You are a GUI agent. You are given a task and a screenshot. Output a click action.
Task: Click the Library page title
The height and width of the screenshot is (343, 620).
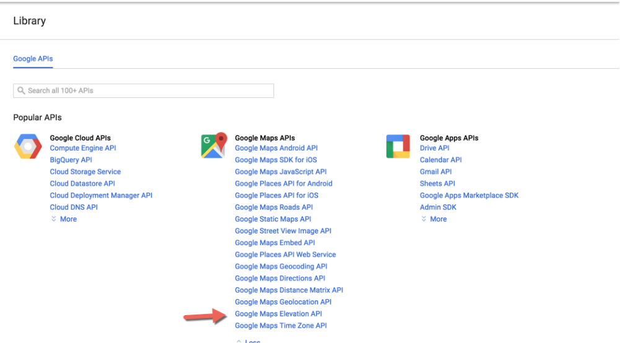coord(30,21)
